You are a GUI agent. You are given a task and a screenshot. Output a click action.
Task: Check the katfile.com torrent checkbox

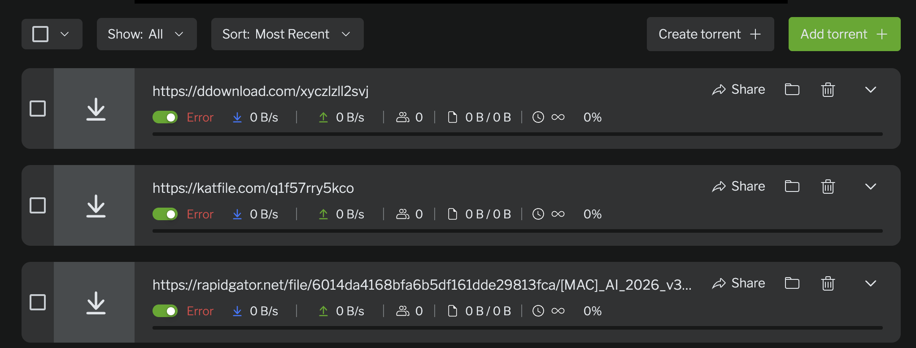pos(38,205)
